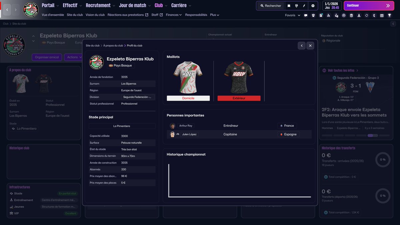Click the Rechercher search button
This screenshot has height=225, width=400.
[270, 6]
